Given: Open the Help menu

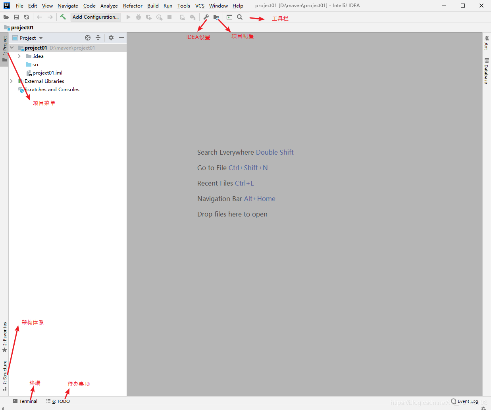Looking at the screenshot, I should pos(238,6).
